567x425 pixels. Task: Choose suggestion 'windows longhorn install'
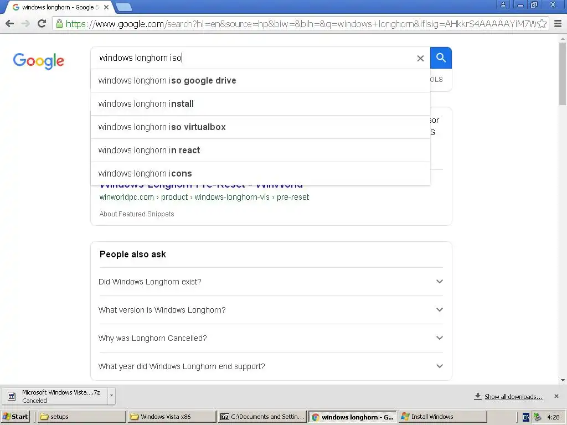(260, 103)
